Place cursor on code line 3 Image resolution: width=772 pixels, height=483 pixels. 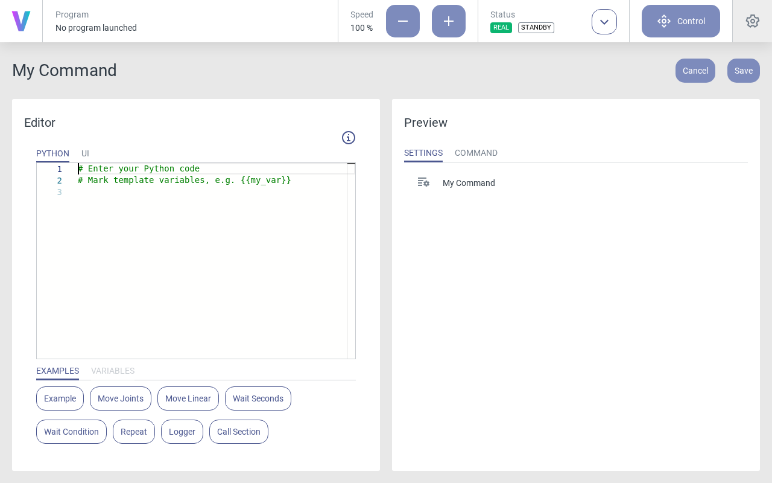[x=211, y=192]
